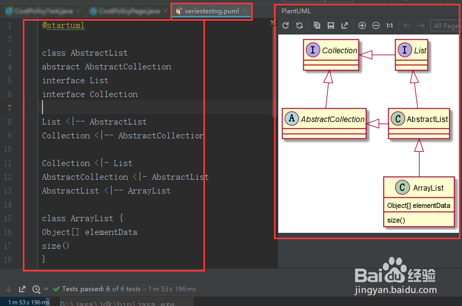The height and width of the screenshot is (306, 462).
Task: Click the List interface box in diagram
Action: pyautogui.click(x=412, y=55)
